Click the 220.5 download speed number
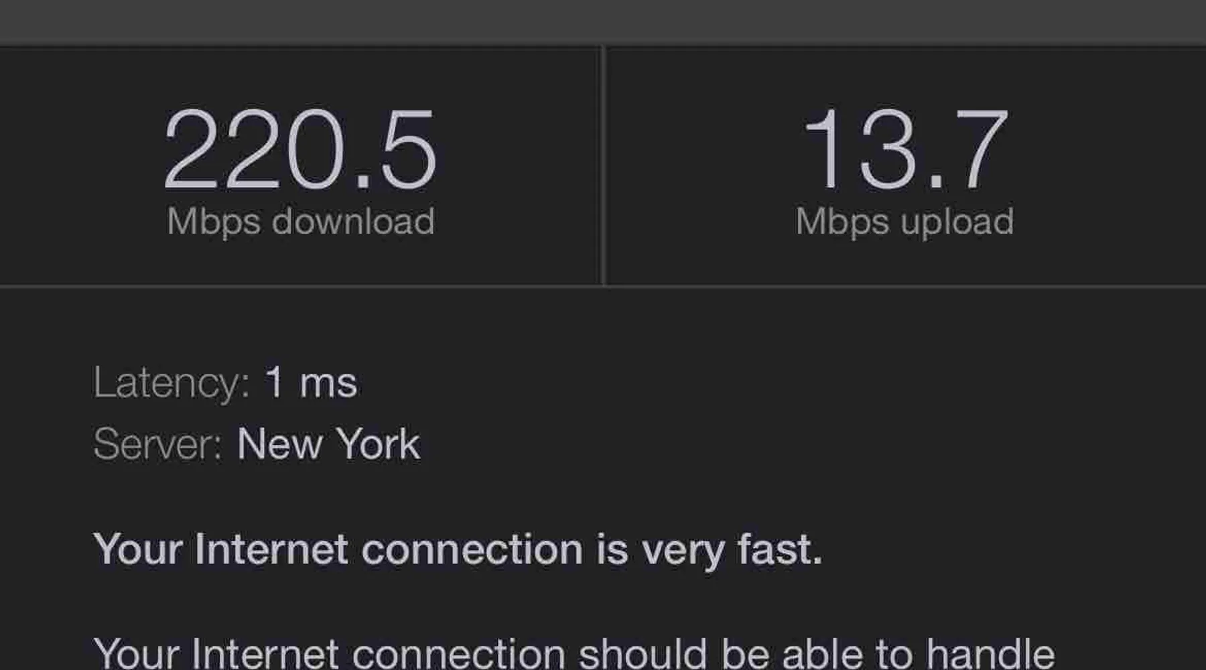The image size is (1206, 670). pos(300,149)
